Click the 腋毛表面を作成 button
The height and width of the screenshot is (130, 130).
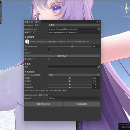[44, 104]
